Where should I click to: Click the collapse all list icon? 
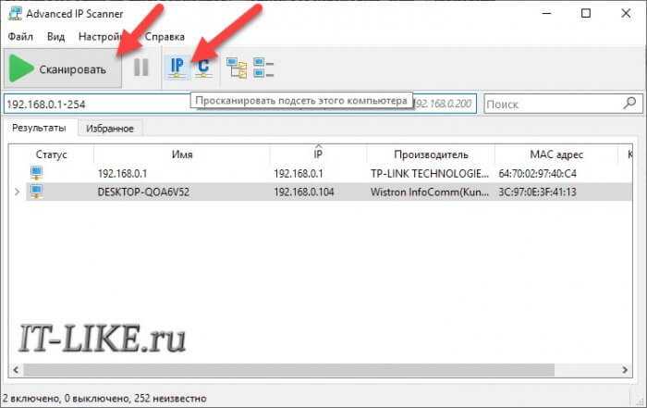click(263, 68)
